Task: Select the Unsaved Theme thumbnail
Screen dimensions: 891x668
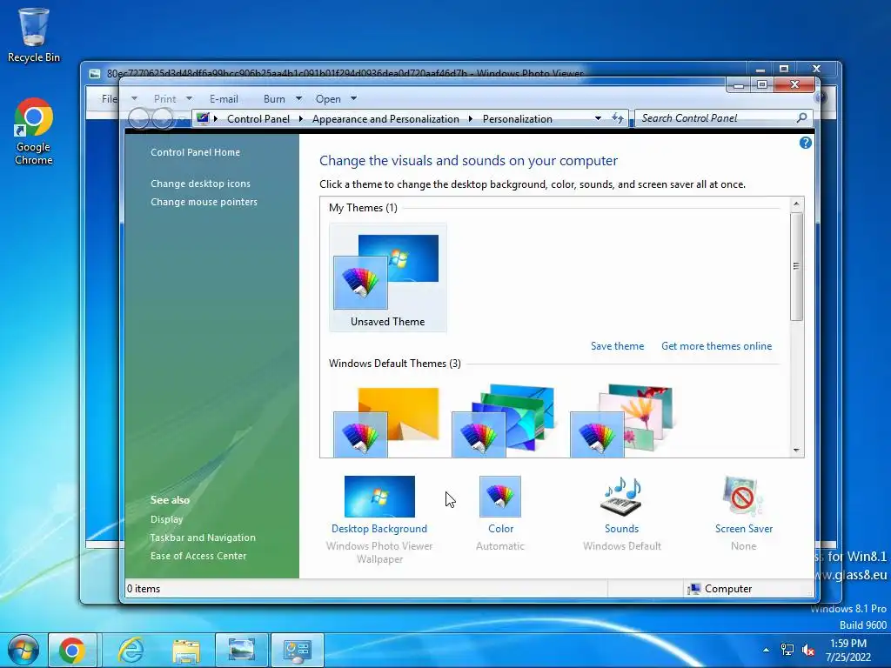Action: tap(387, 277)
